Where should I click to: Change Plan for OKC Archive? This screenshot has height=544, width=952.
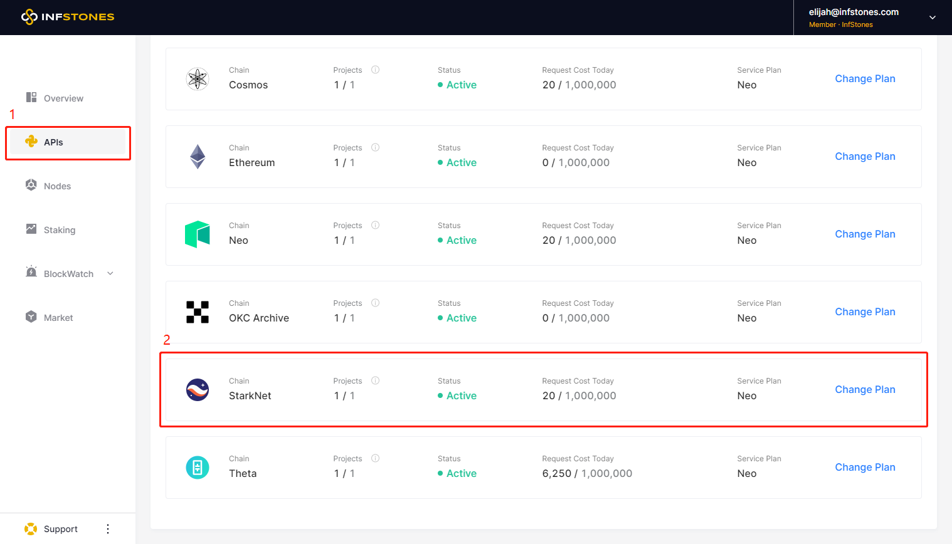(865, 311)
